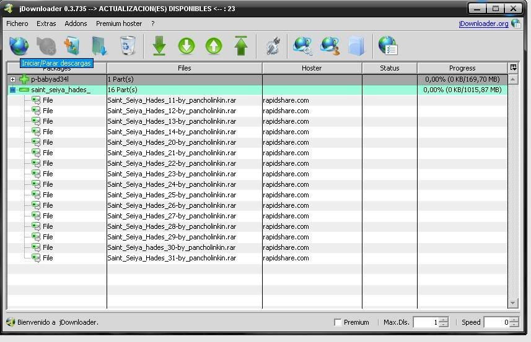Click 0,00% (0 KB/169,70 MB) progress cell

pyautogui.click(x=462, y=79)
